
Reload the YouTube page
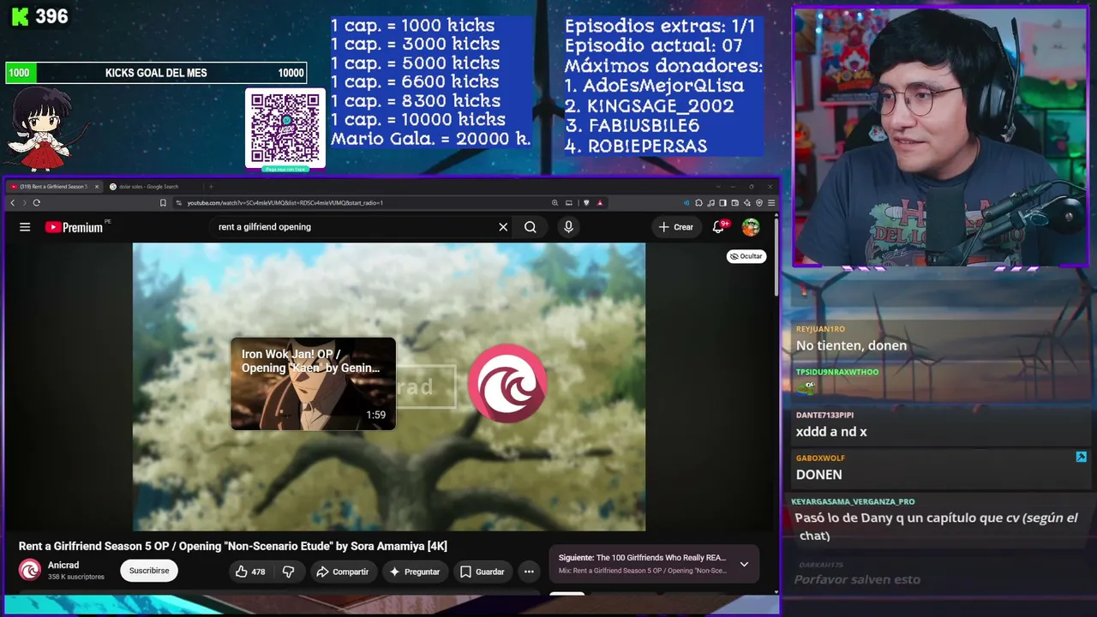pyautogui.click(x=36, y=203)
